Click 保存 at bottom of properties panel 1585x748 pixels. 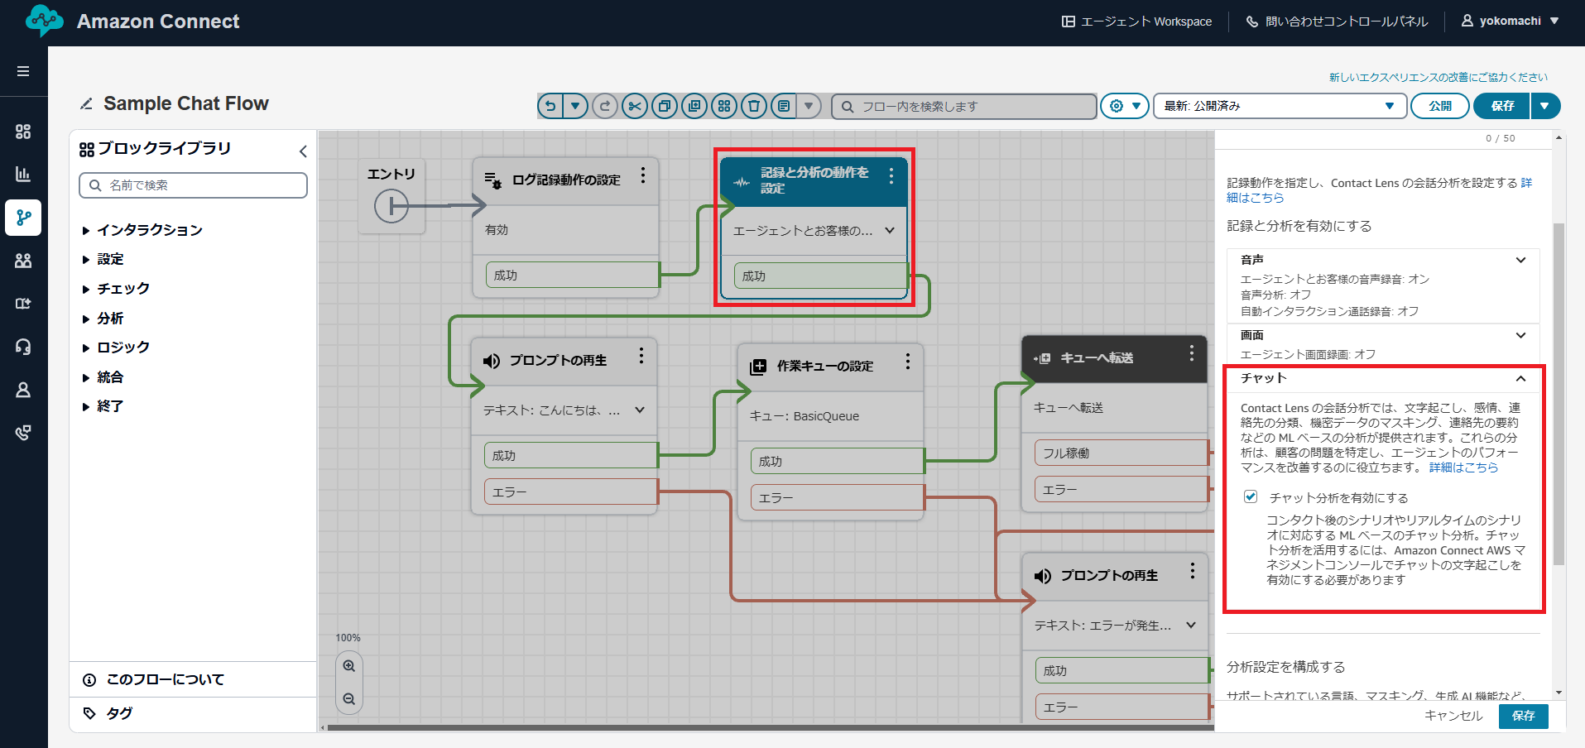(x=1523, y=716)
